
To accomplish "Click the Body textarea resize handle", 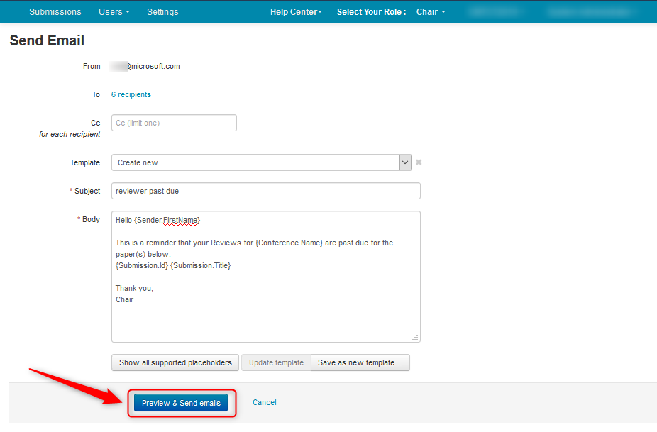I will pos(416,338).
